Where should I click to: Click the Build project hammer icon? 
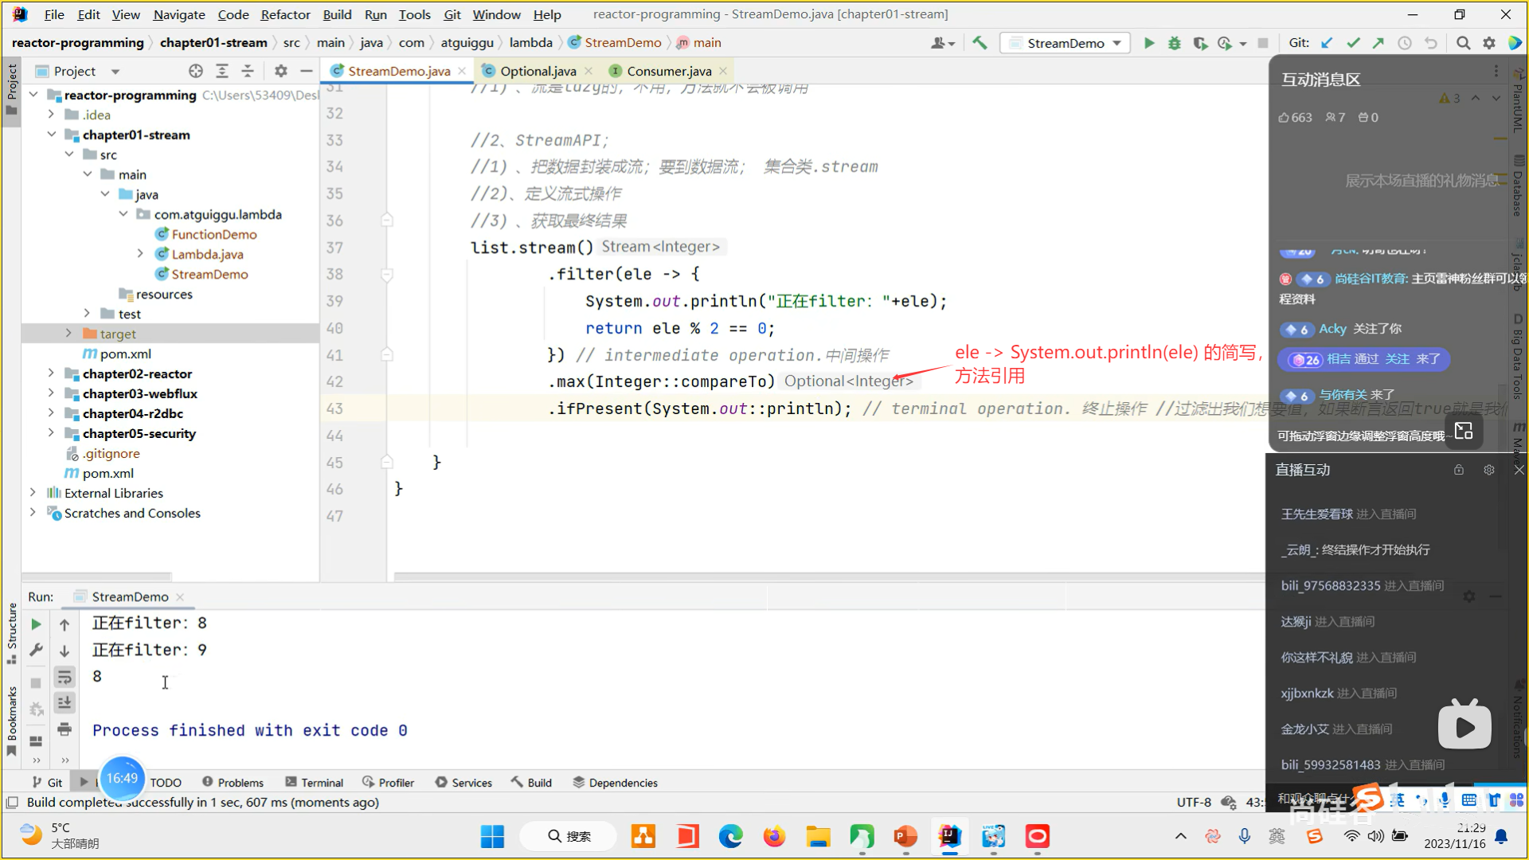[980, 43]
